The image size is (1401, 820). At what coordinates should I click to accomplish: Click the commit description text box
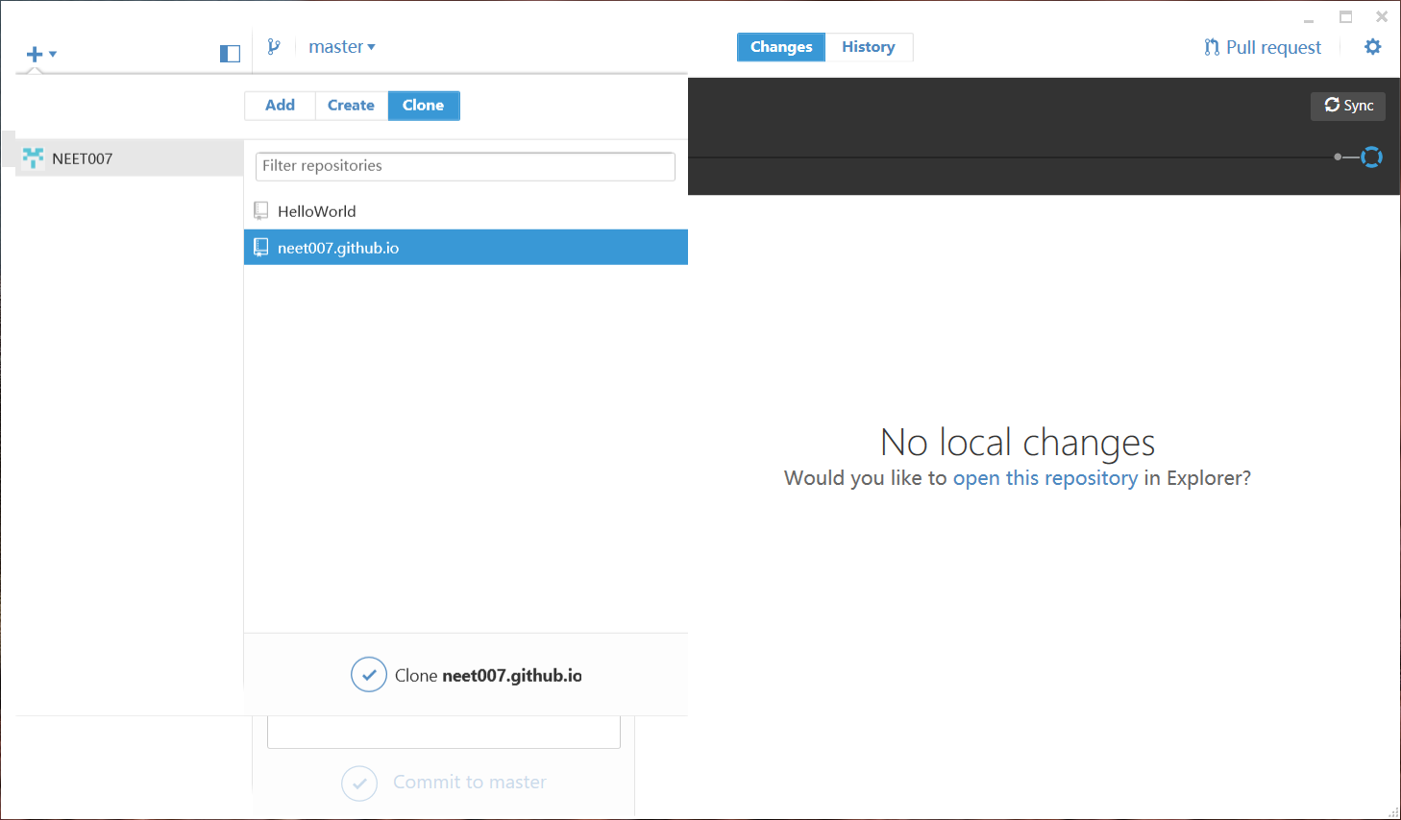[444, 733]
